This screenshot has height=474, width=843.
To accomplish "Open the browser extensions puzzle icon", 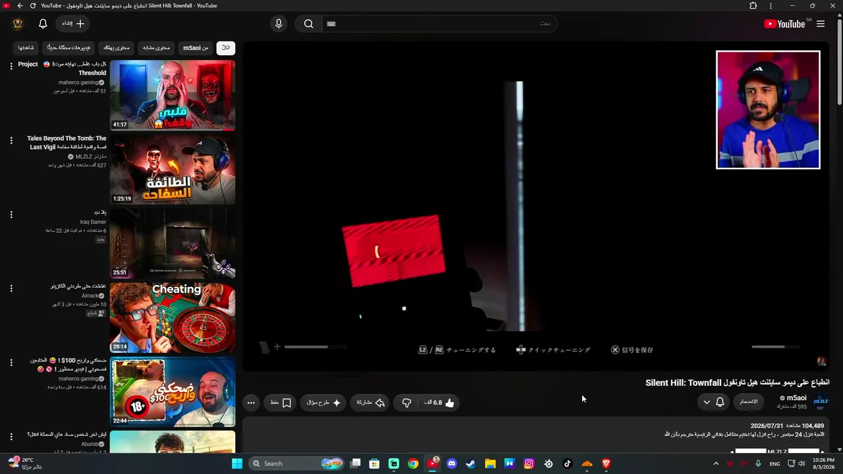I will [753, 6].
